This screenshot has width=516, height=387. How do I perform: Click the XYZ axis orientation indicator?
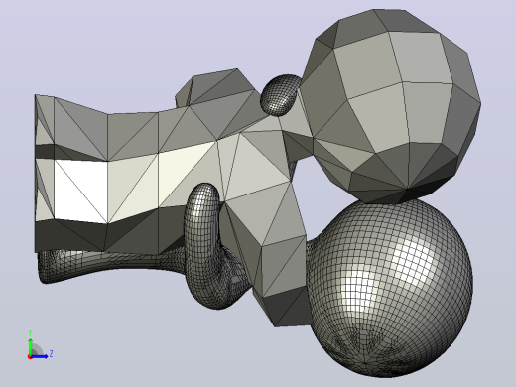40,345
